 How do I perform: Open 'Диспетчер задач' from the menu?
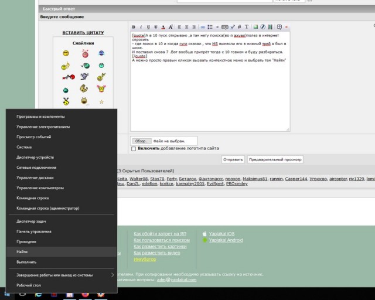click(x=62, y=221)
